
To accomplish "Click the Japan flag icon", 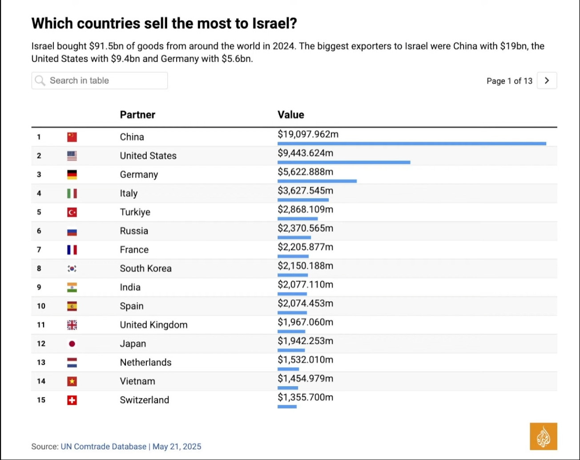I will click(x=72, y=343).
